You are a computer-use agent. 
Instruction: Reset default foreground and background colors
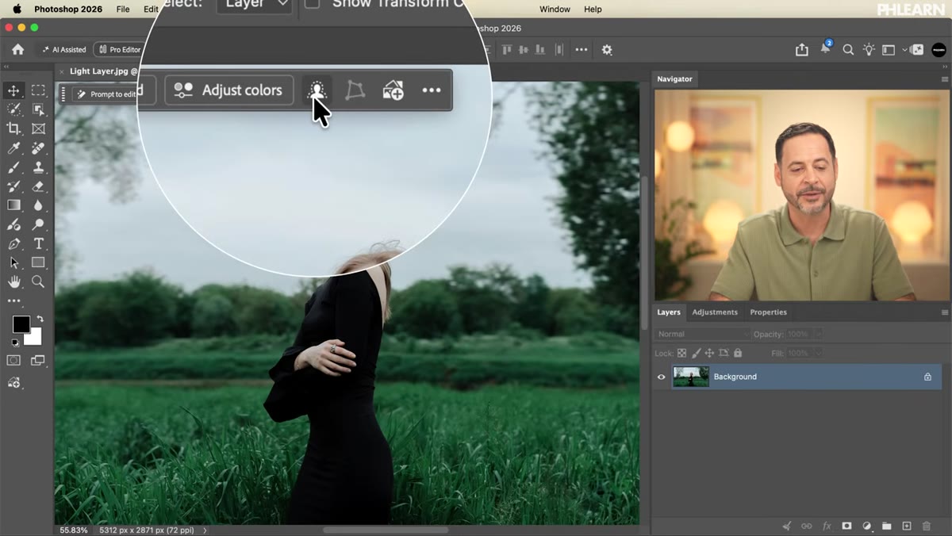coord(14,343)
